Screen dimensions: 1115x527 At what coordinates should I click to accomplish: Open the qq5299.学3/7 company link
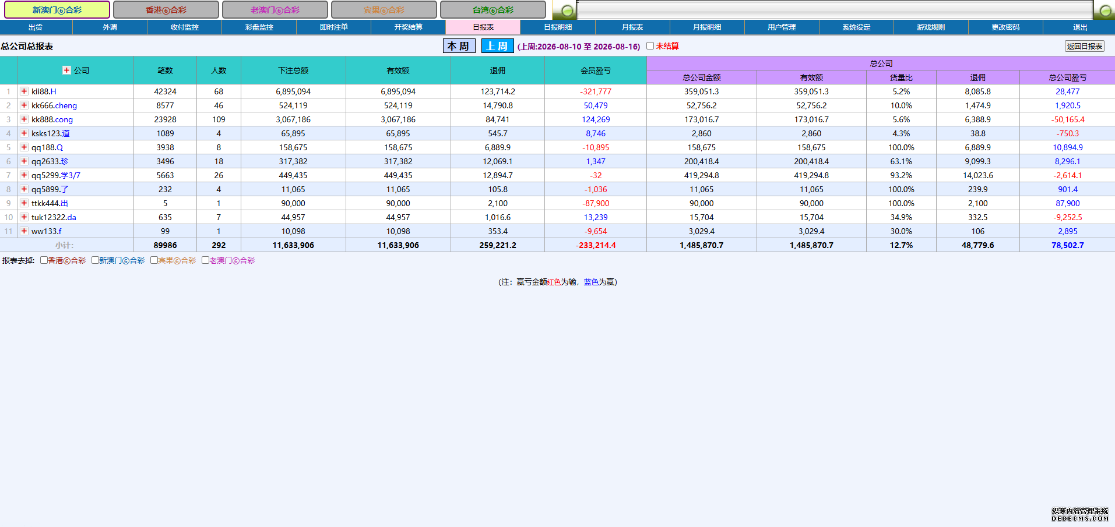tap(56, 175)
